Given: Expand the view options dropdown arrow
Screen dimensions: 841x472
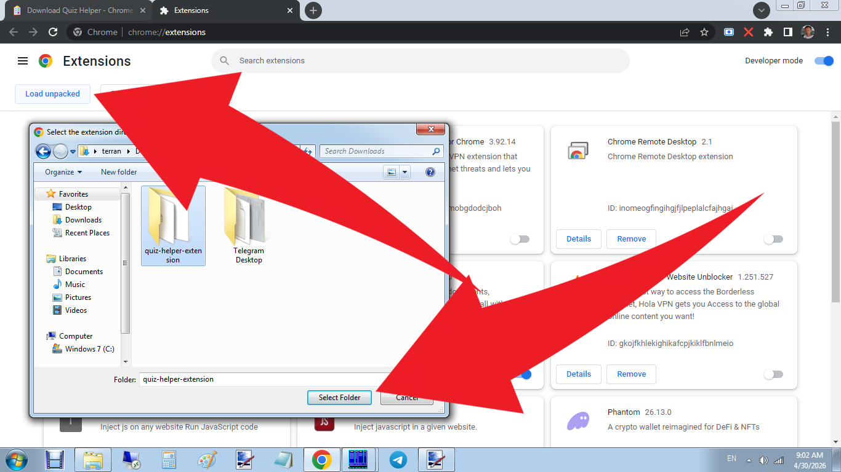Looking at the screenshot, I should pyautogui.click(x=405, y=172).
